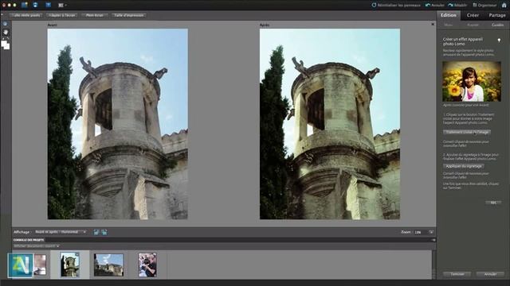Click the Réinitialiser les panneaux icon
510x286 pixels.
point(374,5)
